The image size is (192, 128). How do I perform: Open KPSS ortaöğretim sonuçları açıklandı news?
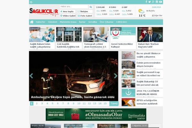(x=142, y=102)
